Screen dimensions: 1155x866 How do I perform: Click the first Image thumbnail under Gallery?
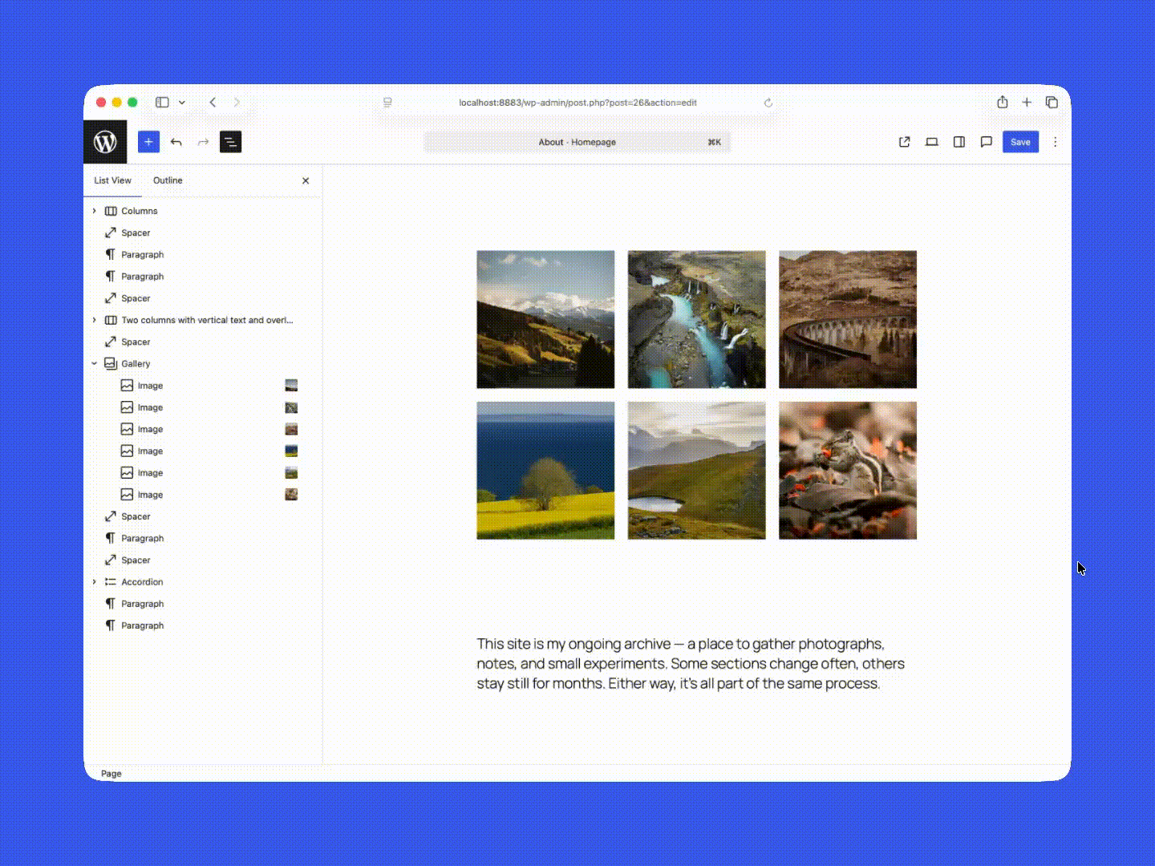click(291, 385)
